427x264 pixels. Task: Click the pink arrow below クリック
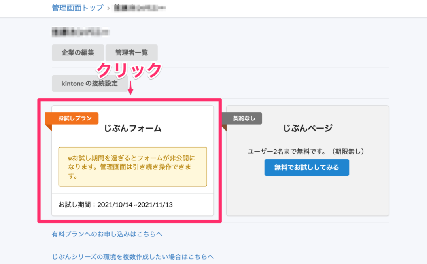pyautogui.click(x=130, y=89)
